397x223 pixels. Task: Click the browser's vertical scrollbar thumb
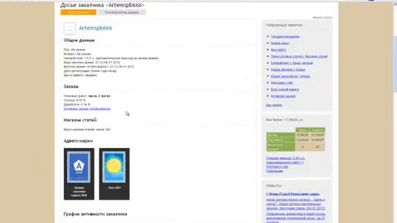(395, 64)
